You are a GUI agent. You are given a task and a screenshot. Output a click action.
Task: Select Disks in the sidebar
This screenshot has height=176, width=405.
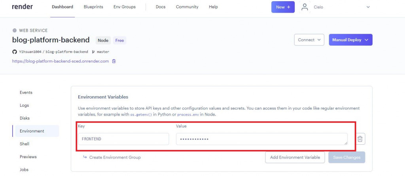click(x=25, y=118)
